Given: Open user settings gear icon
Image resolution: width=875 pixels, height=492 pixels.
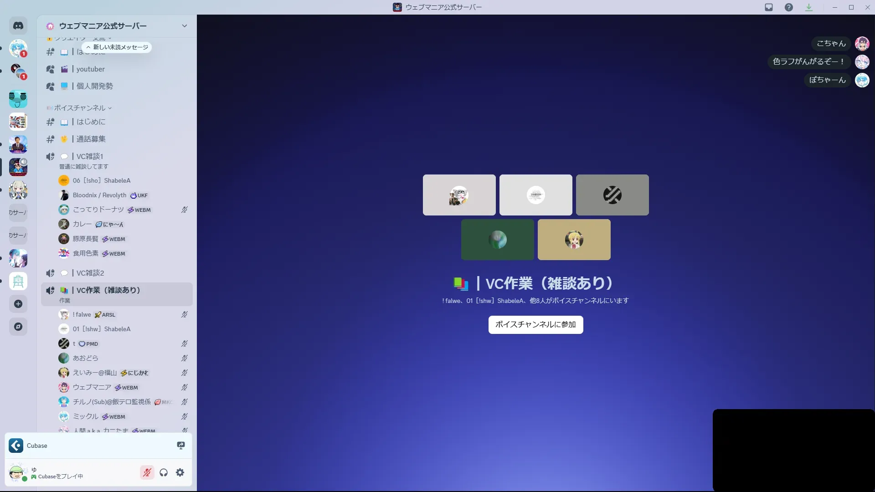Looking at the screenshot, I should point(180,472).
